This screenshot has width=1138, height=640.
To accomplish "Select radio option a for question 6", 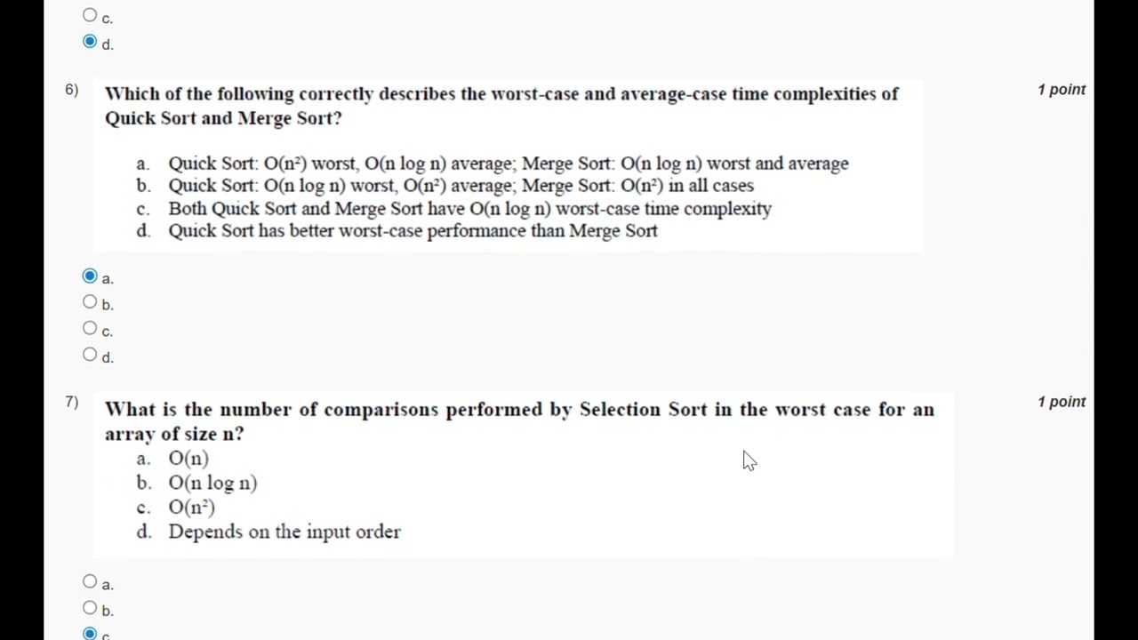I will coord(90,276).
